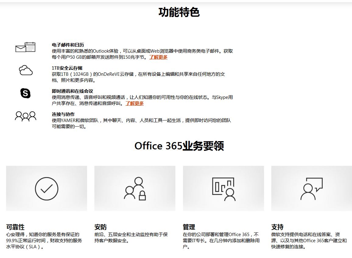
Task: Click the cloud storage icon
Action: pyautogui.click(x=26, y=70)
